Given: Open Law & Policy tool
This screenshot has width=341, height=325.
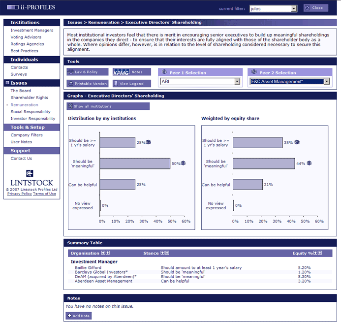Looking at the screenshot, I should click(88, 72).
